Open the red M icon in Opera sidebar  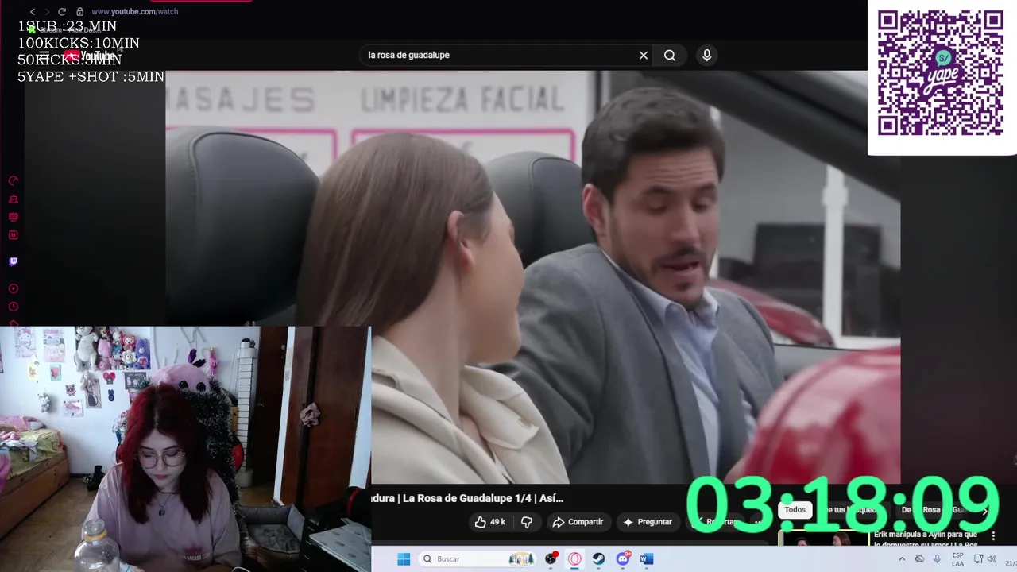pos(13,235)
